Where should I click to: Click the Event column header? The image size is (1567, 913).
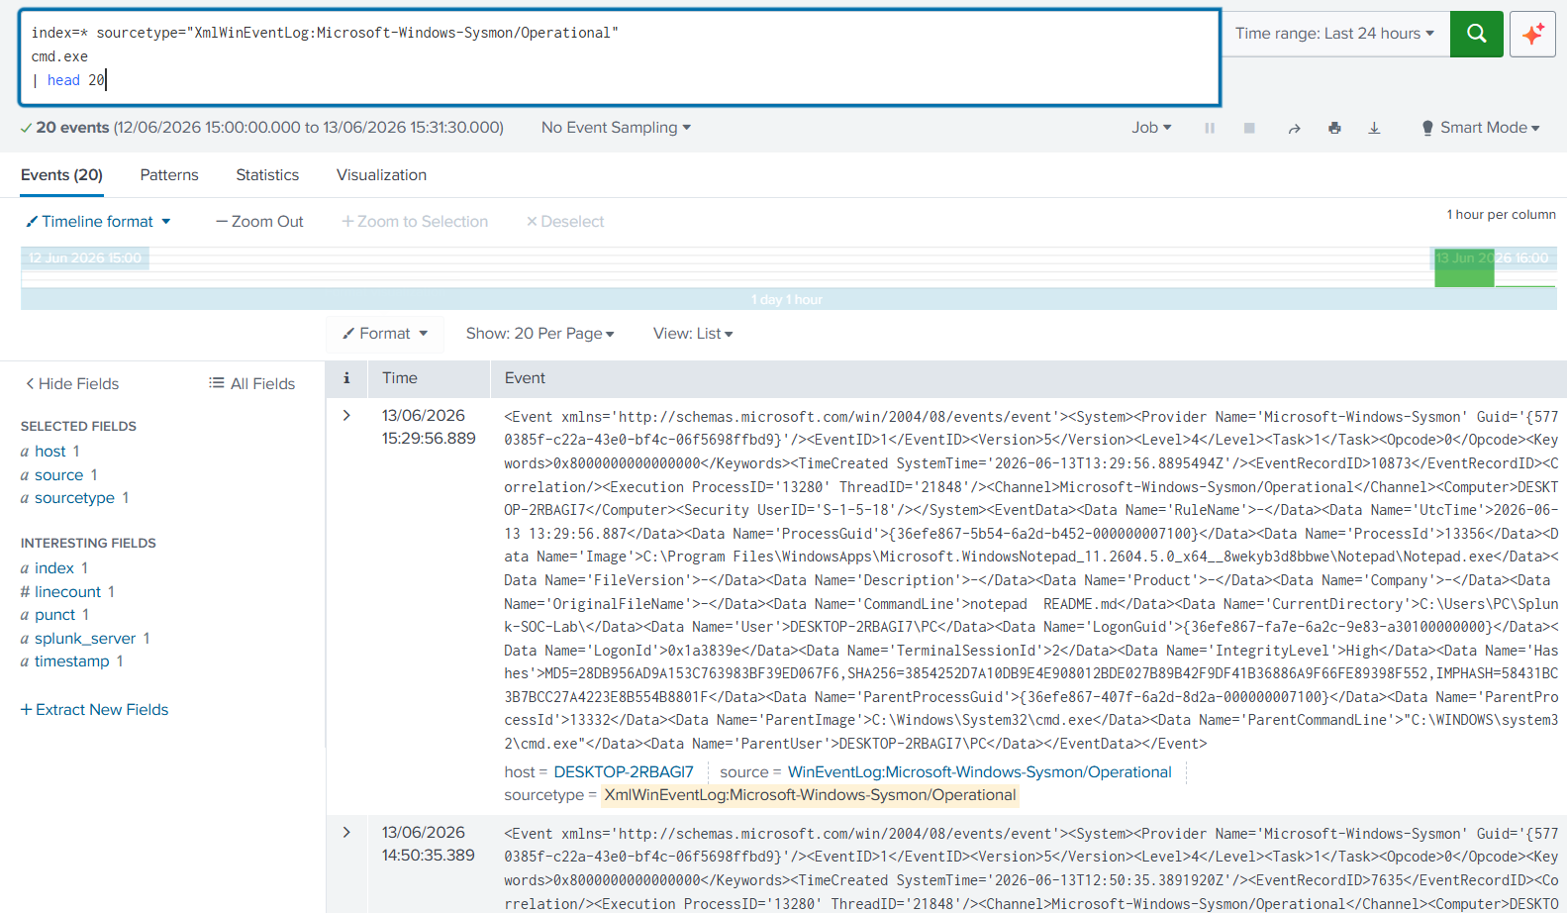[525, 378]
